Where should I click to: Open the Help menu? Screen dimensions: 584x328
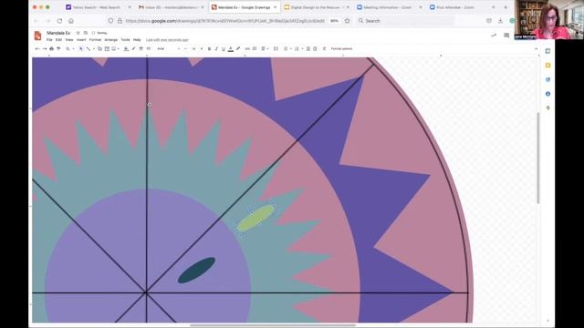(x=137, y=40)
